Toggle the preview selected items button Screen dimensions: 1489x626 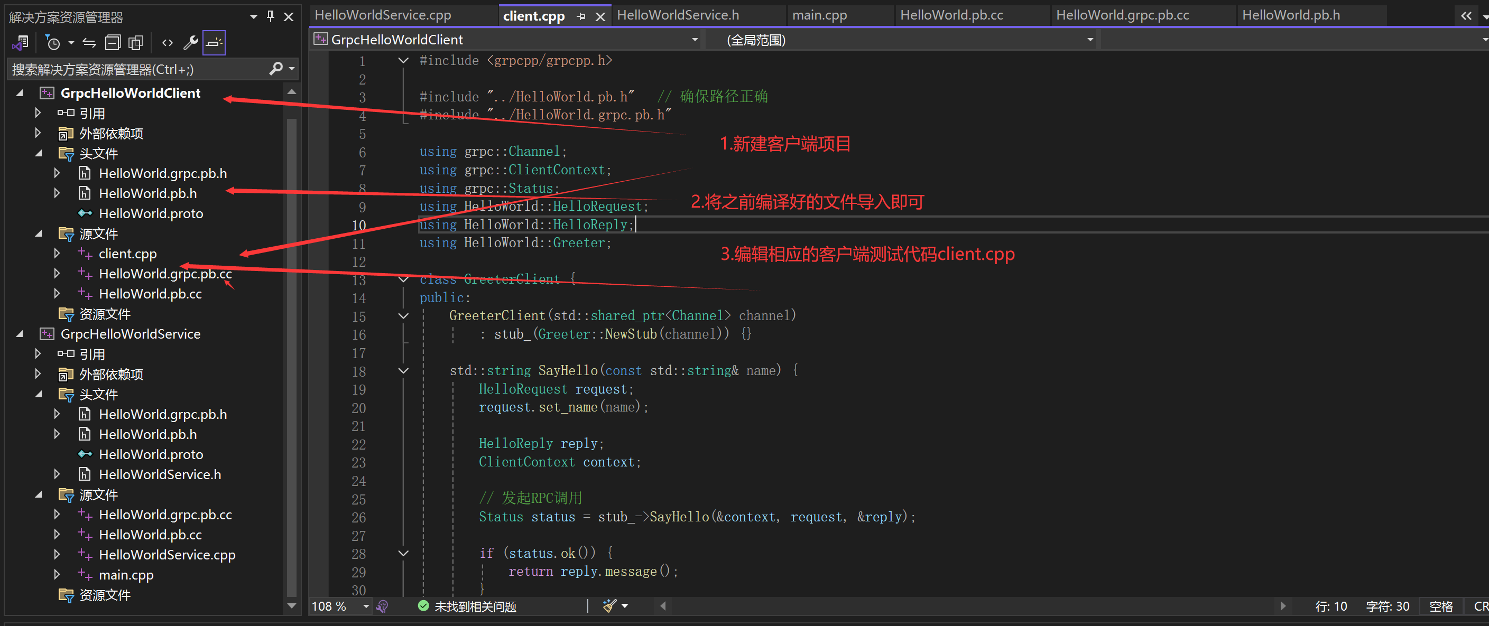pos(214,42)
